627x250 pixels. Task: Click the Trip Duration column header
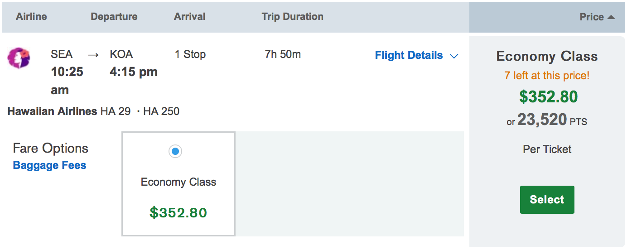[x=292, y=17]
